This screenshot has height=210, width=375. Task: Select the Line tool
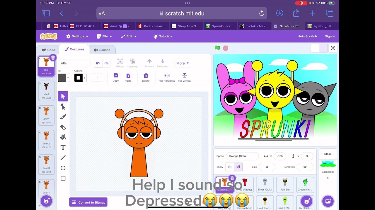click(x=63, y=158)
